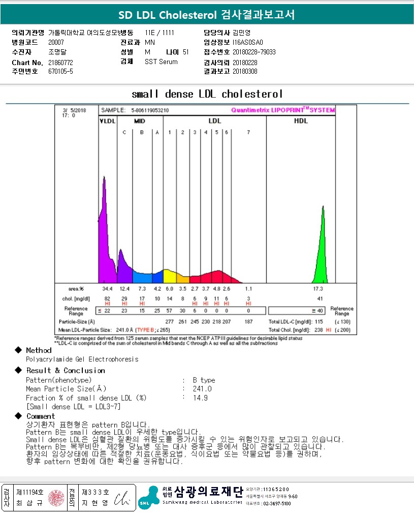
Task: Click the ward value '11E / 1111'
Action: [160, 33]
